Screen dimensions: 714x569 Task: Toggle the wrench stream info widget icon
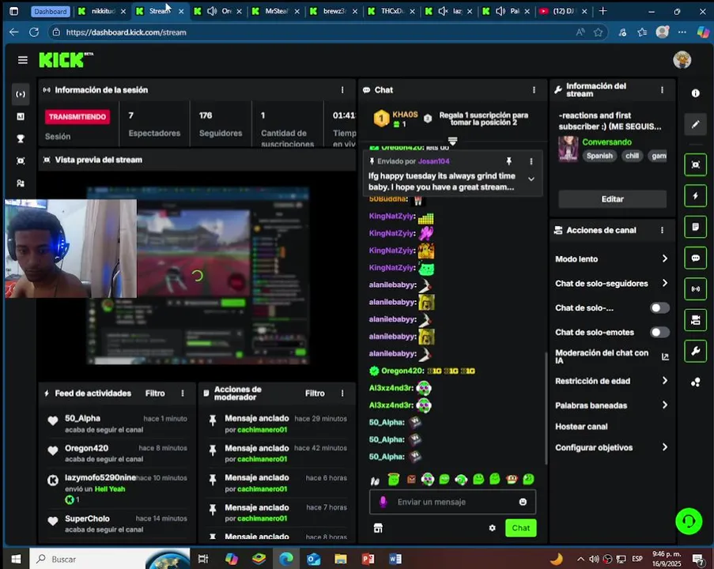(695, 351)
